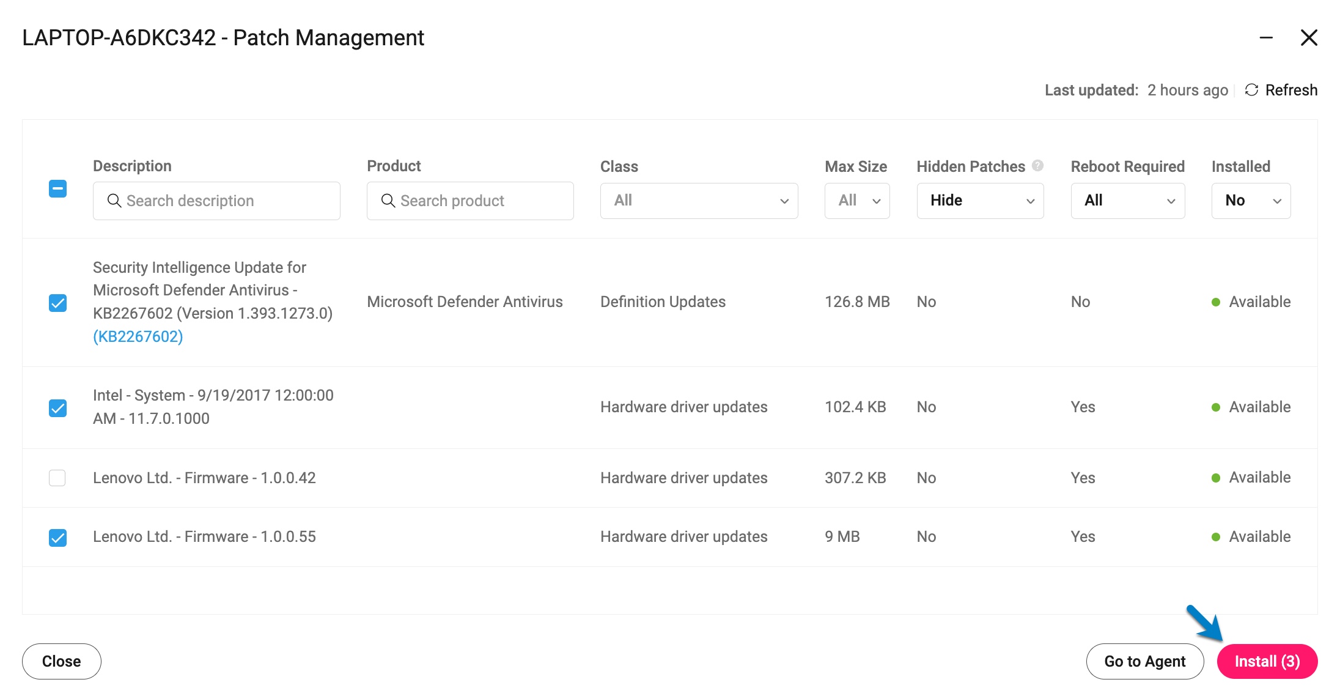This screenshot has height=696, width=1340.
Task: Click the Go to Agent button
Action: click(1145, 661)
